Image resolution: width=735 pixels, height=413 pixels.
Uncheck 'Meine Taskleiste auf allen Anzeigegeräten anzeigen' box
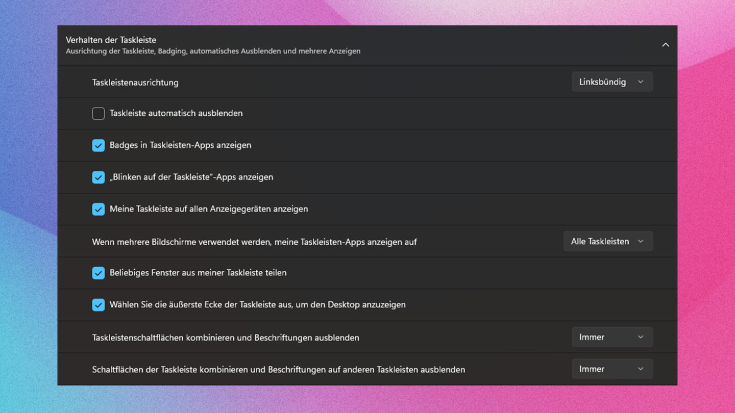(x=99, y=209)
